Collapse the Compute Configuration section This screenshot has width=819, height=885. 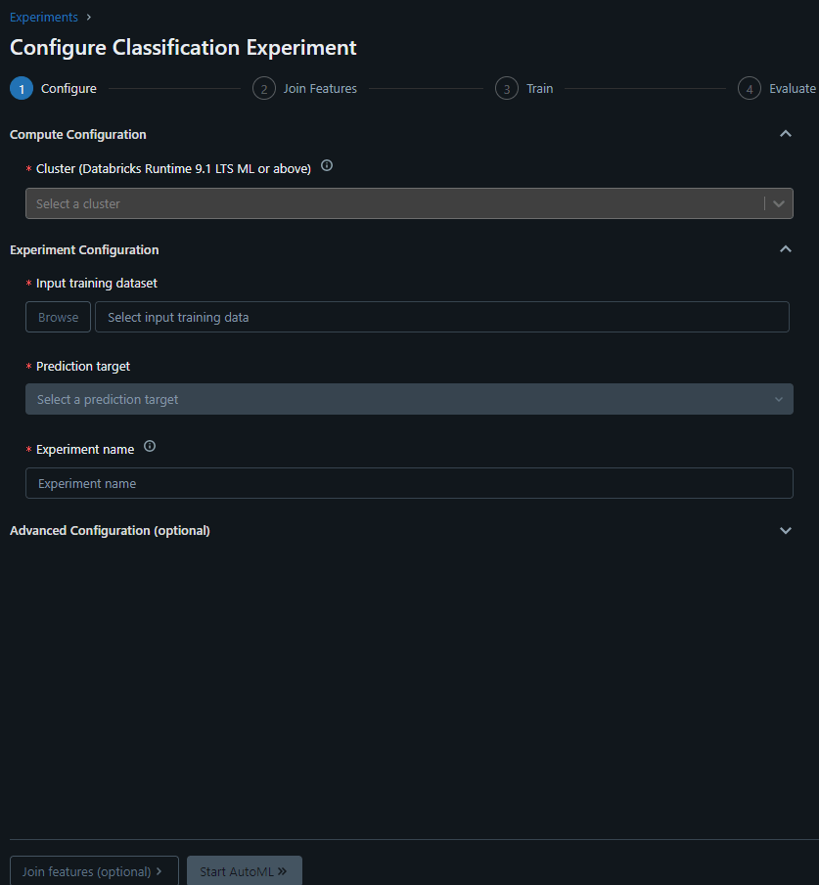(785, 134)
